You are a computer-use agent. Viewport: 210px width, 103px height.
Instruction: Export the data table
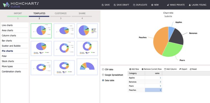183,69
